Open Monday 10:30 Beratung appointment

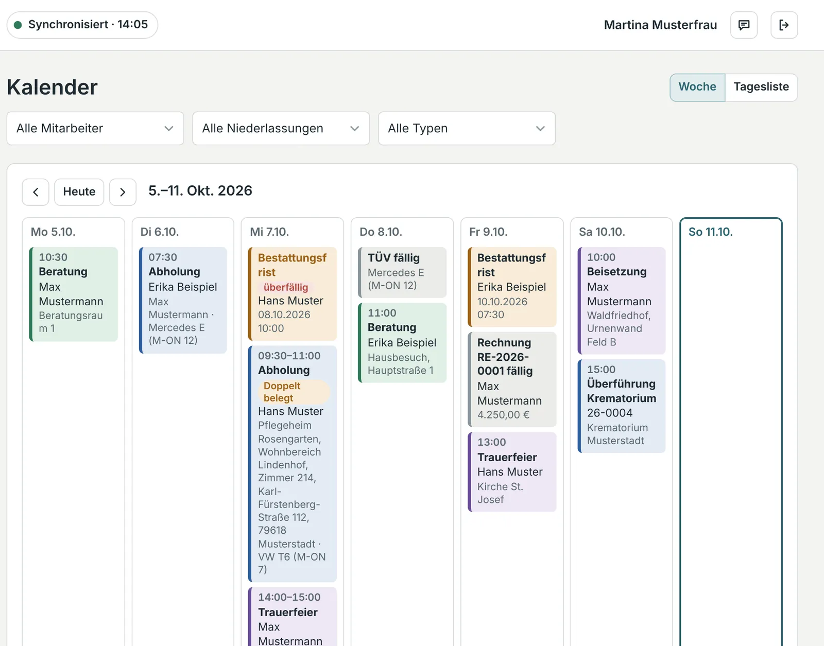(x=74, y=294)
